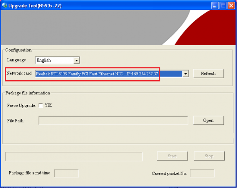The height and width of the screenshot is (188, 237).
Task: Enable the Force Upgrade YES checkbox
Action: [x=41, y=105]
